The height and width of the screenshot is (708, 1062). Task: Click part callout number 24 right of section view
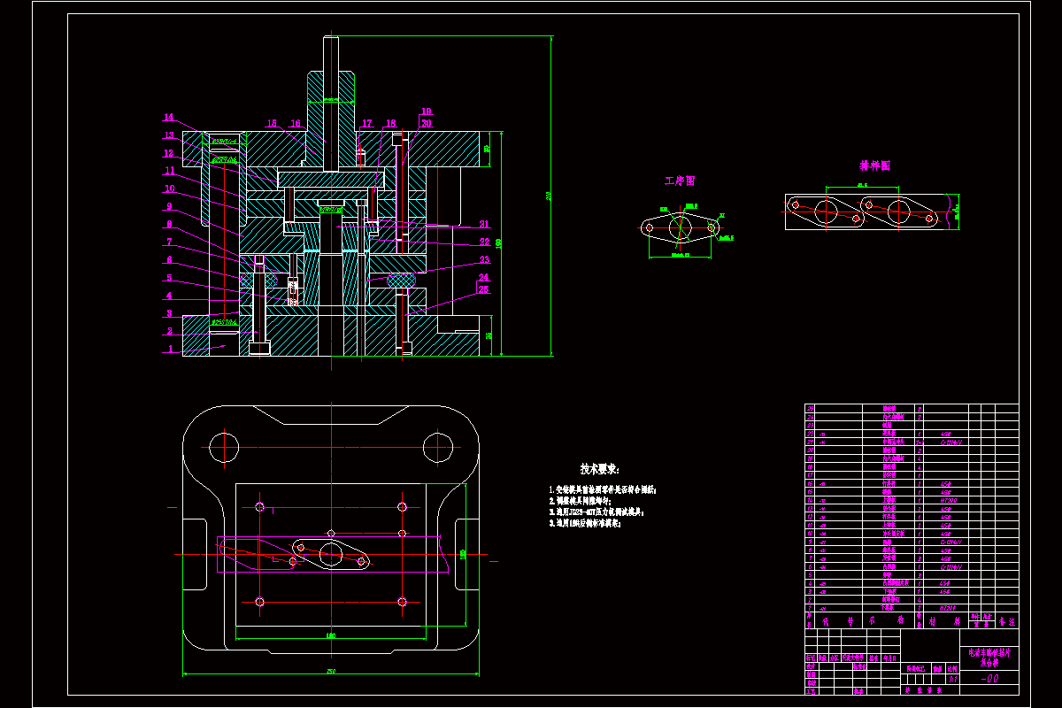tap(484, 277)
